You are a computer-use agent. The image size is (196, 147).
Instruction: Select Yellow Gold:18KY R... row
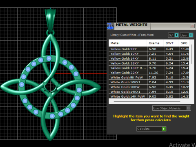coord(149,68)
